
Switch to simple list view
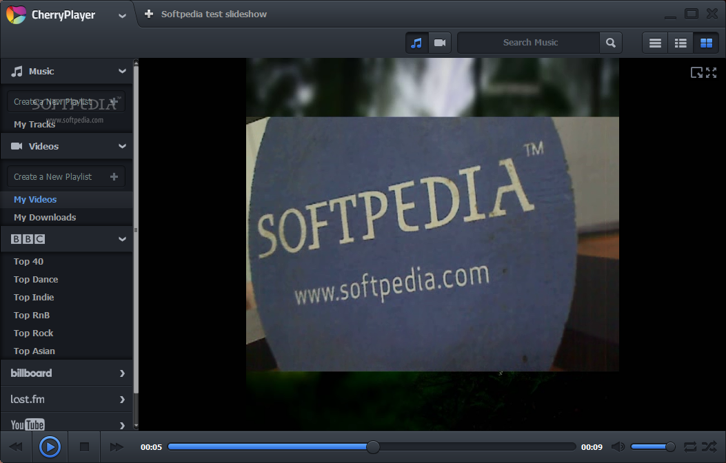[x=654, y=42]
